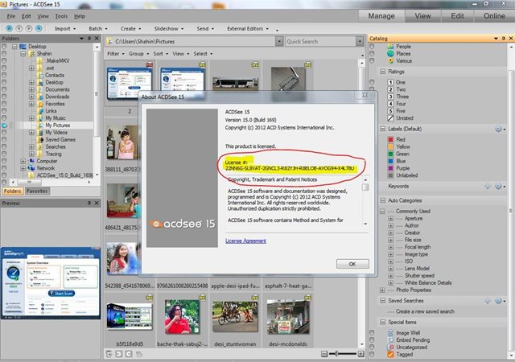Click the Tagged checkmark icon
The width and height of the screenshot is (515, 362).
click(391, 355)
